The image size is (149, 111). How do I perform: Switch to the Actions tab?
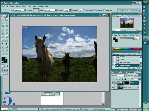tap(123, 54)
